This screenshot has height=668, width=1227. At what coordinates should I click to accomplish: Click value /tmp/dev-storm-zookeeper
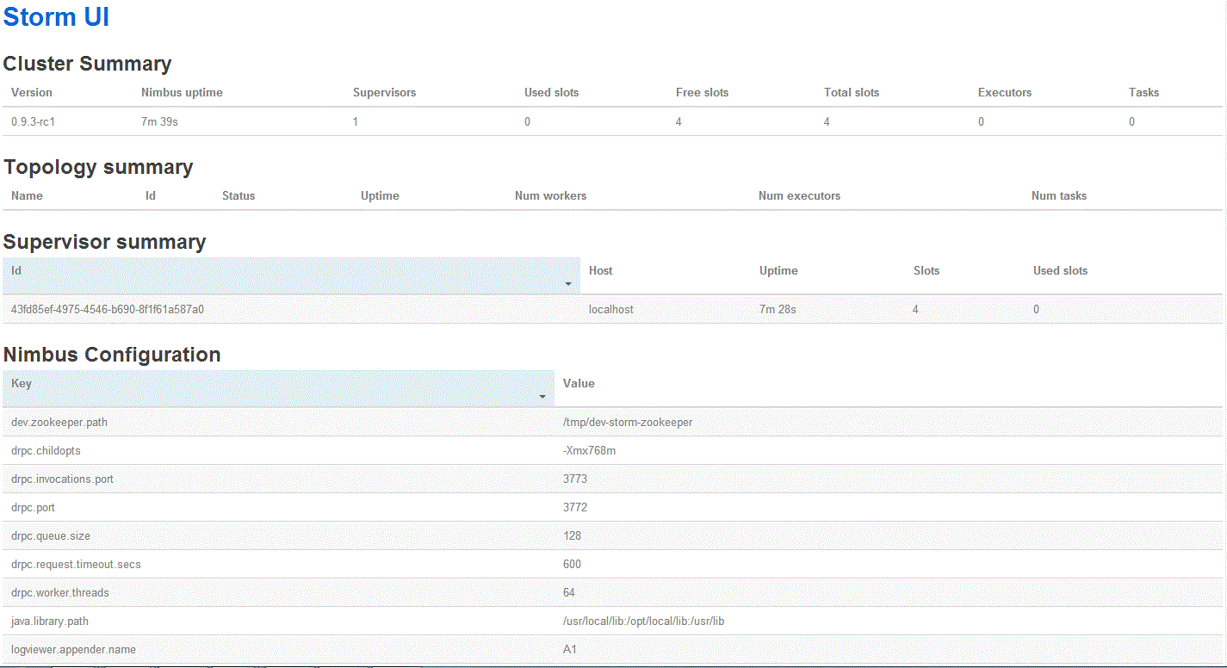click(x=628, y=422)
